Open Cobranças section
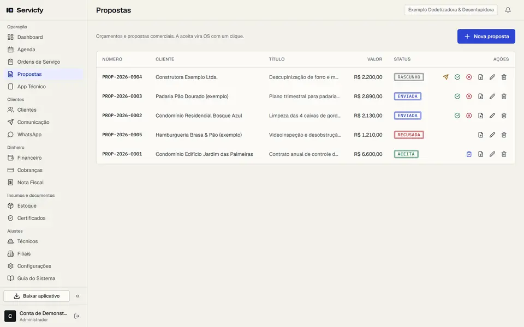Image resolution: width=524 pixels, height=327 pixels. [44, 170]
